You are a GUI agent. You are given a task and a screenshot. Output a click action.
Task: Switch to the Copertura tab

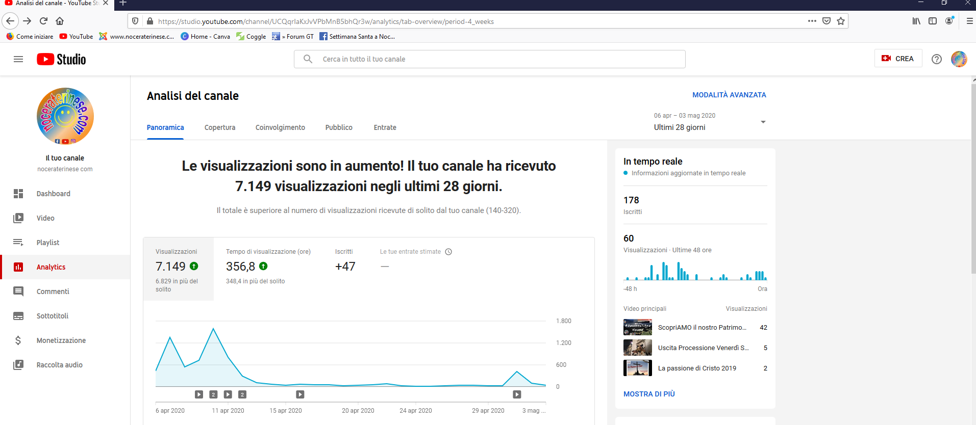click(220, 127)
